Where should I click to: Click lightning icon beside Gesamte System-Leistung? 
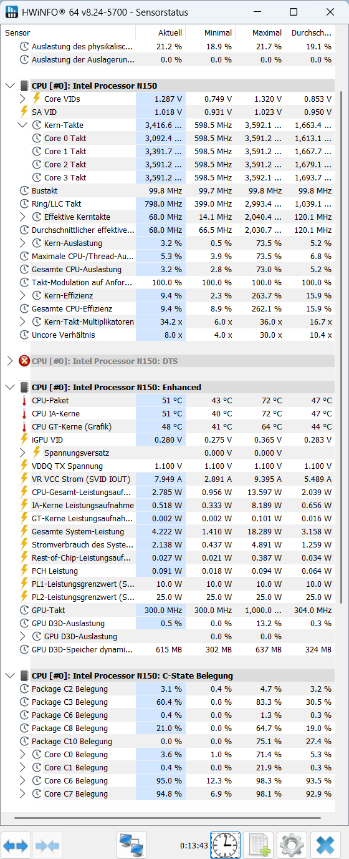pos(24,531)
